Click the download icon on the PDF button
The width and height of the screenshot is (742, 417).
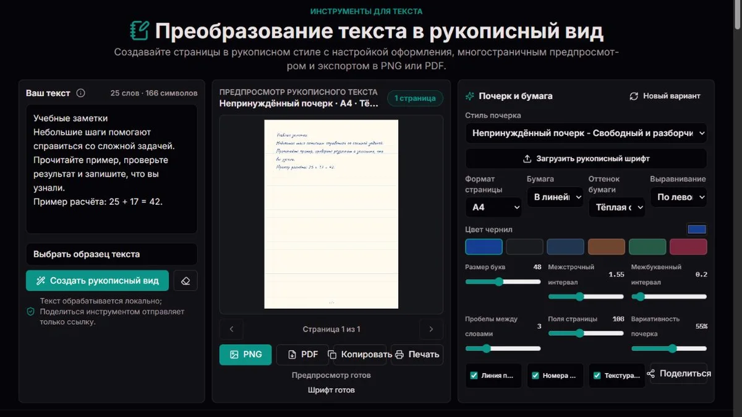(x=292, y=355)
